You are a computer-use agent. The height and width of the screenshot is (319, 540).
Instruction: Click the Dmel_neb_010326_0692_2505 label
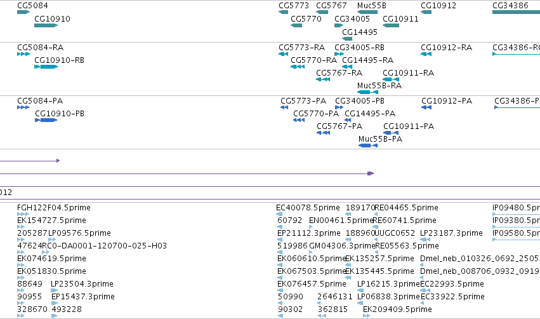click(479, 259)
